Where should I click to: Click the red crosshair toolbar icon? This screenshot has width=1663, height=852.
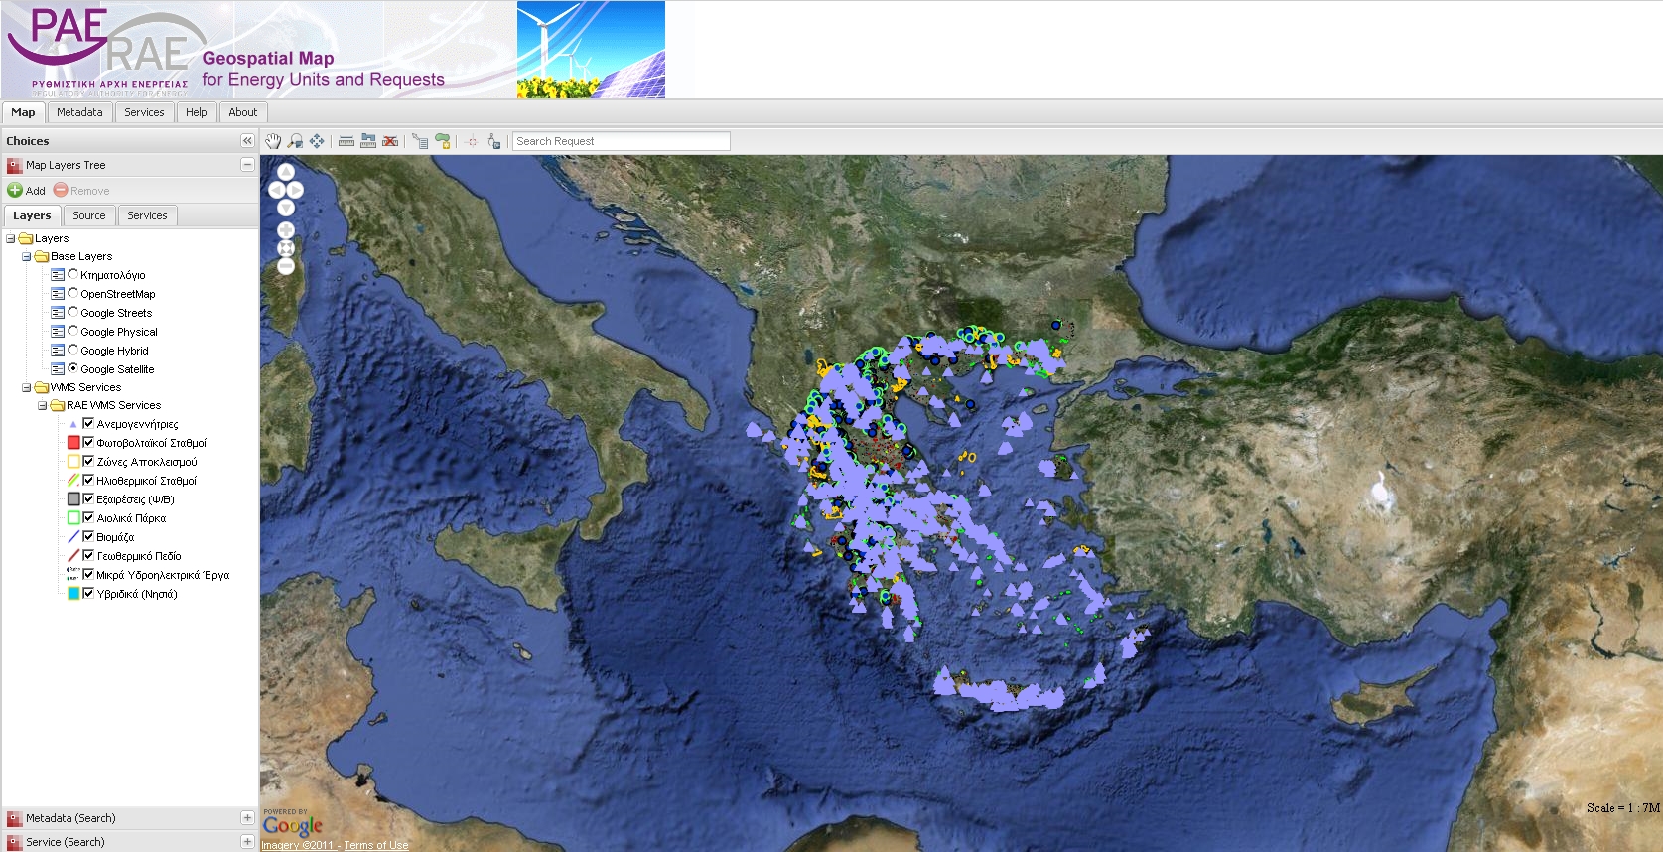472,141
